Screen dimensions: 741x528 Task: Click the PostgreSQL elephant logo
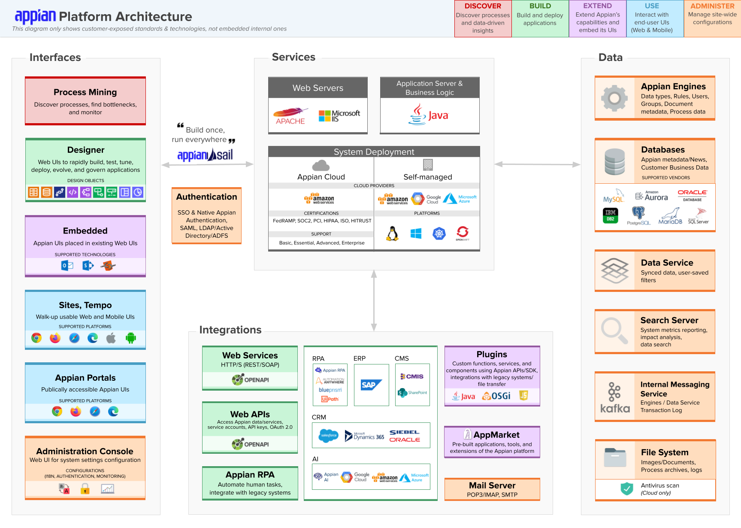click(638, 216)
